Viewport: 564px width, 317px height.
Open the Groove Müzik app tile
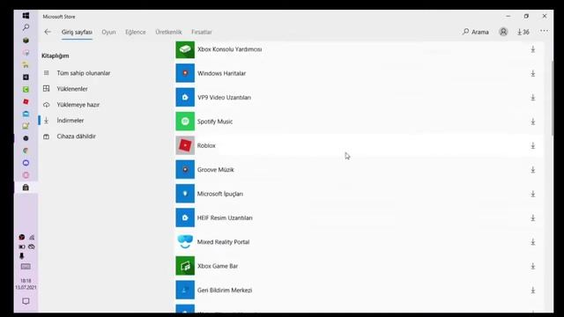185,170
